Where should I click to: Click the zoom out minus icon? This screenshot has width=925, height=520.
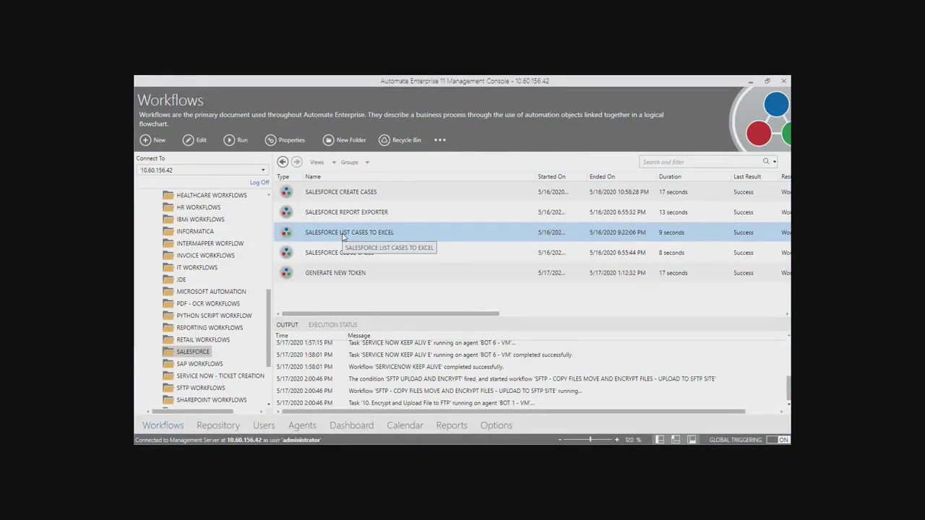point(559,440)
